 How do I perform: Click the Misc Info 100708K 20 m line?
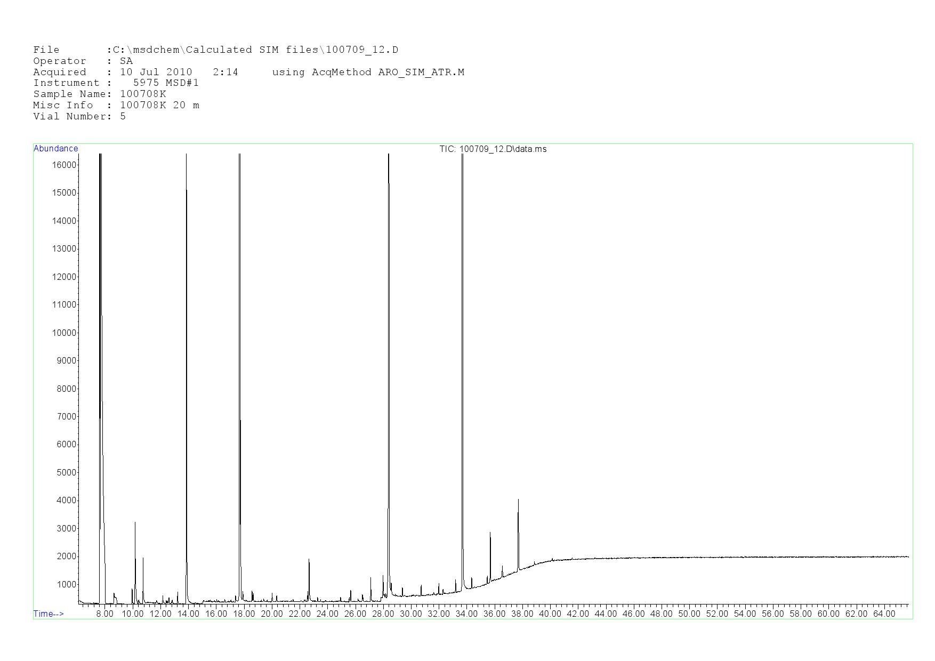(116, 106)
